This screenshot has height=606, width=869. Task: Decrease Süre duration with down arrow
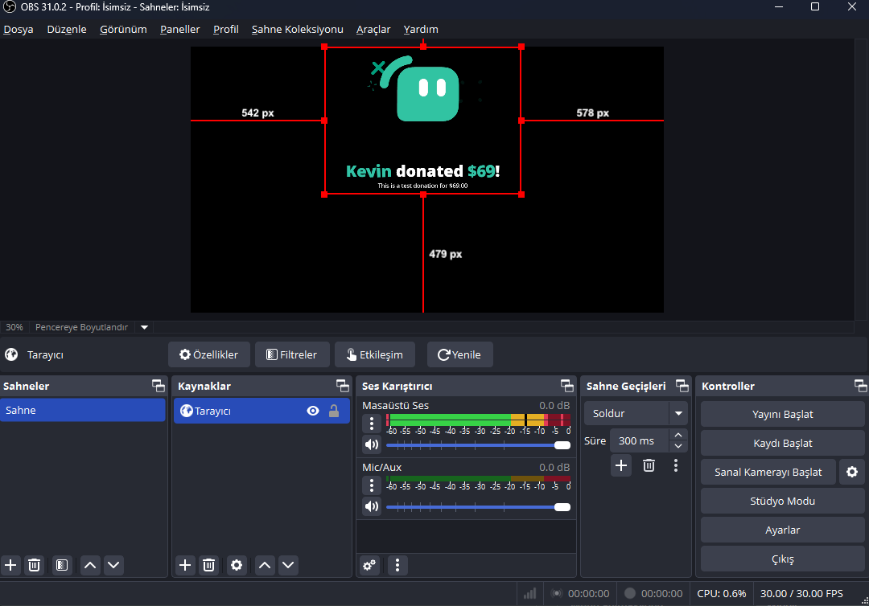678,446
